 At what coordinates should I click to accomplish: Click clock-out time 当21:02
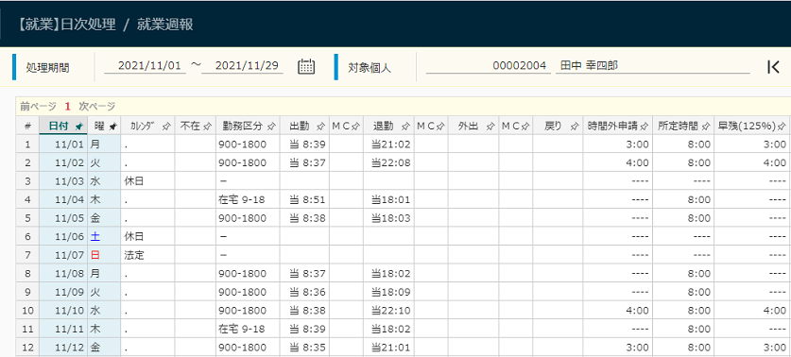[388, 144]
